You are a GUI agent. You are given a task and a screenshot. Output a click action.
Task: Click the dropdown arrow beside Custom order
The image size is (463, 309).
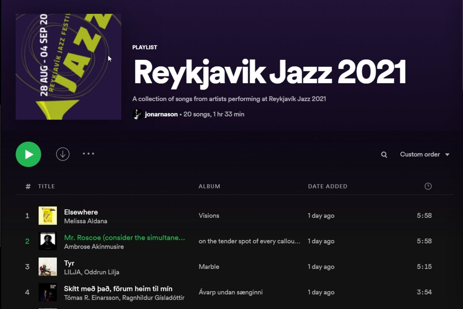point(447,154)
